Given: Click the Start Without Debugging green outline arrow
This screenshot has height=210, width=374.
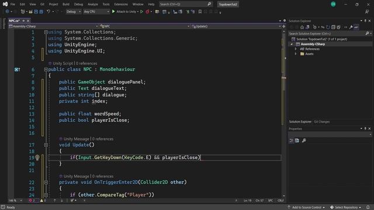Looking at the screenshot, I should click(141, 12).
